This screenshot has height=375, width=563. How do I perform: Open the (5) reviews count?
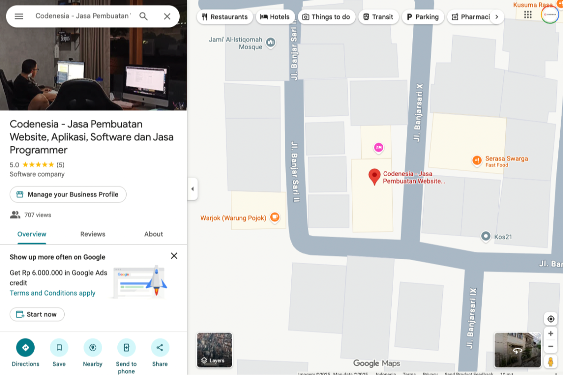click(x=61, y=165)
